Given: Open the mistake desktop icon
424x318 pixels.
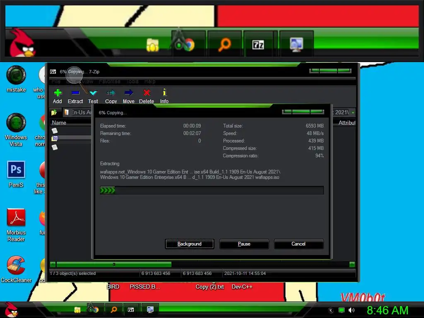Looking at the screenshot, I should click(16, 79).
